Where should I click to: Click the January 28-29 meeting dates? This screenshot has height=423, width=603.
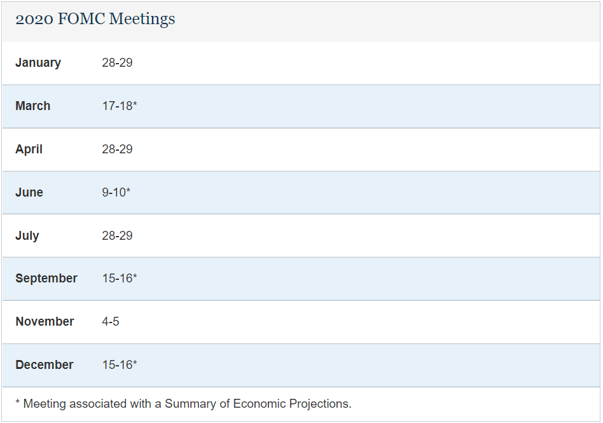click(x=117, y=63)
